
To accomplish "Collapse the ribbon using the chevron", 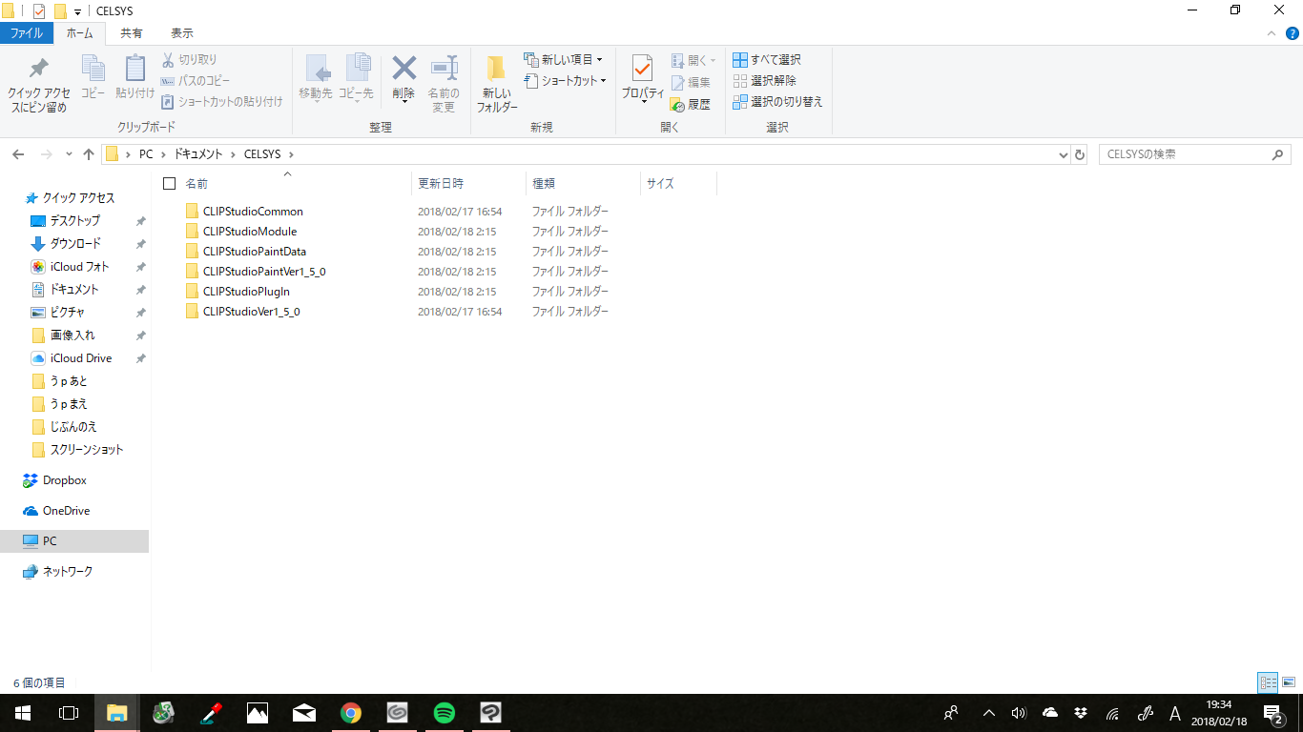I will [x=1270, y=33].
